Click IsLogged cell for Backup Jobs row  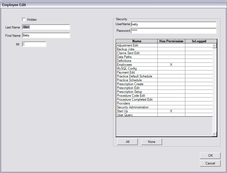pyautogui.click(x=199, y=49)
